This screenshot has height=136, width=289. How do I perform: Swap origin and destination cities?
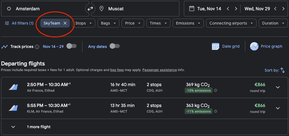[x=90, y=9]
